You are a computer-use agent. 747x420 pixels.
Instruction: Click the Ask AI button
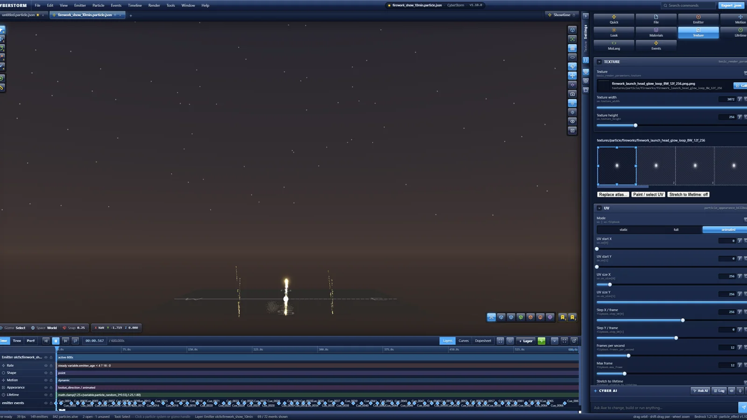pos(701,391)
